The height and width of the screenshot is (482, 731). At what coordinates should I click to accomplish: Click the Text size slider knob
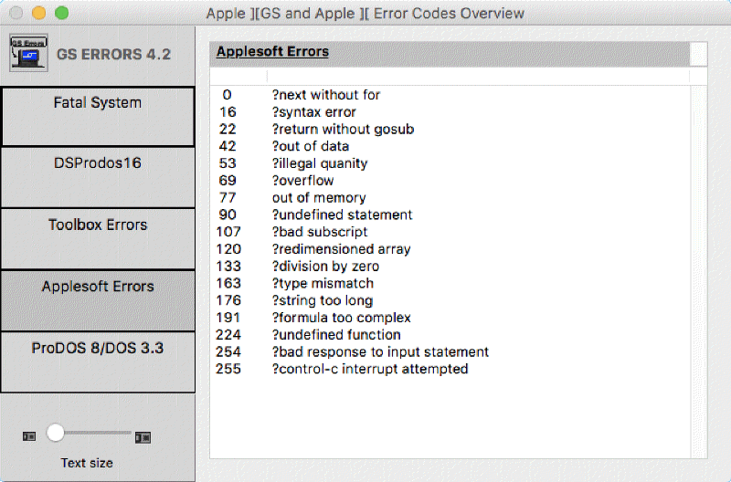(x=56, y=433)
